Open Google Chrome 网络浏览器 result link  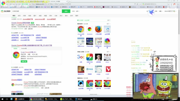click(x=20, y=23)
